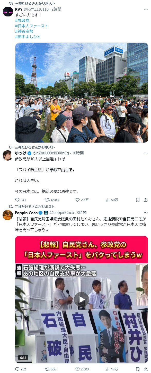Reply to ゆっけ's post with 241 replies
Screen dimensions: 151x373
21,200
